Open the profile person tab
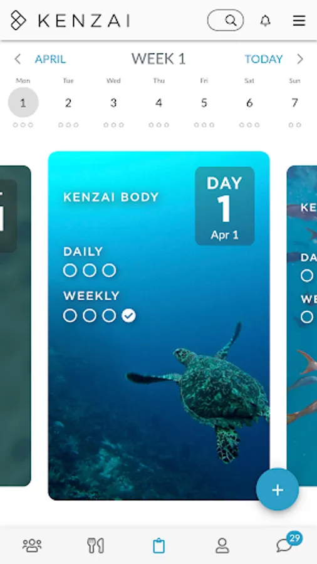 point(222,545)
